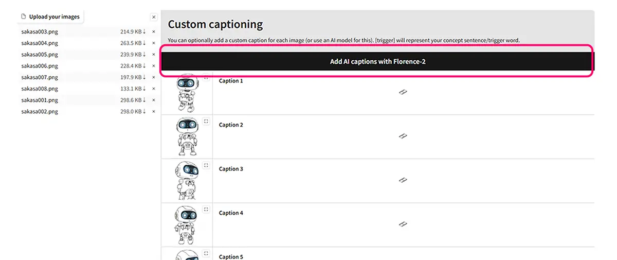Download sakasa006.png via 228.4 KB link
This screenshot has height=260, width=617.
(x=133, y=65)
